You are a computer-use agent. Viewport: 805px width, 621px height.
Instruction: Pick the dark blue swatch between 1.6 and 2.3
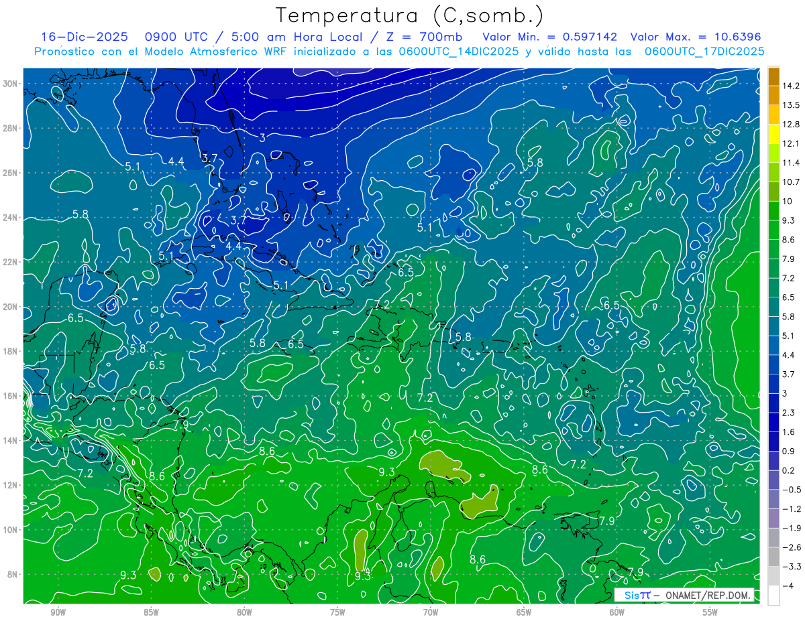(773, 422)
